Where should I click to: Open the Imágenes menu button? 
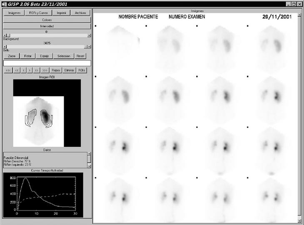pyautogui.click(x=14, y=13)
